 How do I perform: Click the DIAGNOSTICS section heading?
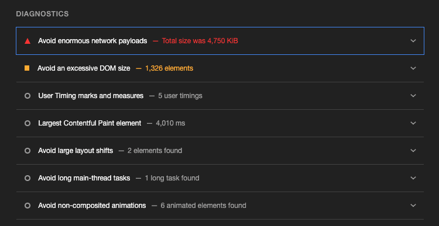click(x=42, y=14)
